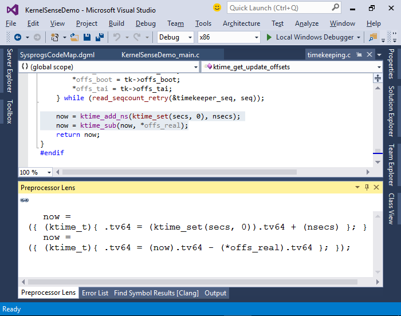401x316 pixels.
Task: Toggle the pin on the timekeeping.c tab
Action: 359,54
